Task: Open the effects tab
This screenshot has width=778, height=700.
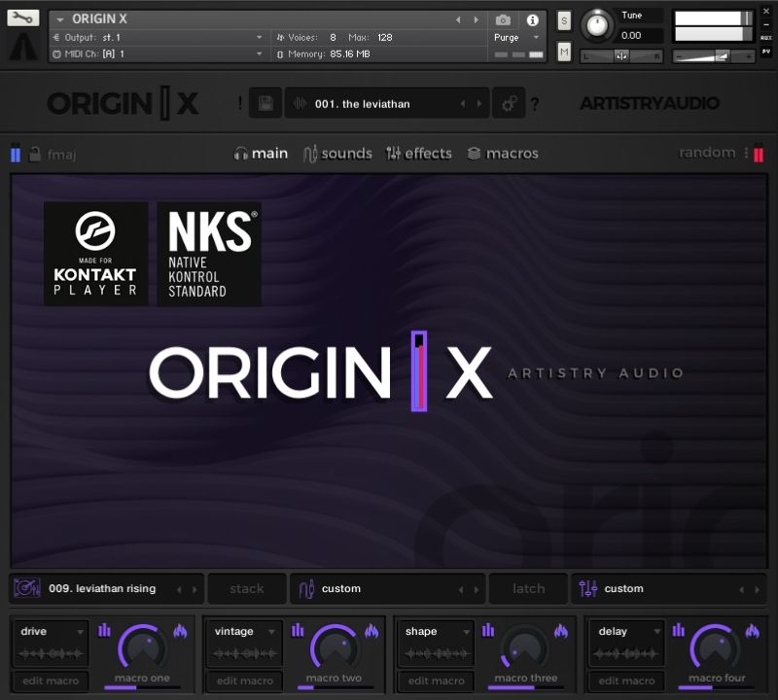Action: coord(418,154)
